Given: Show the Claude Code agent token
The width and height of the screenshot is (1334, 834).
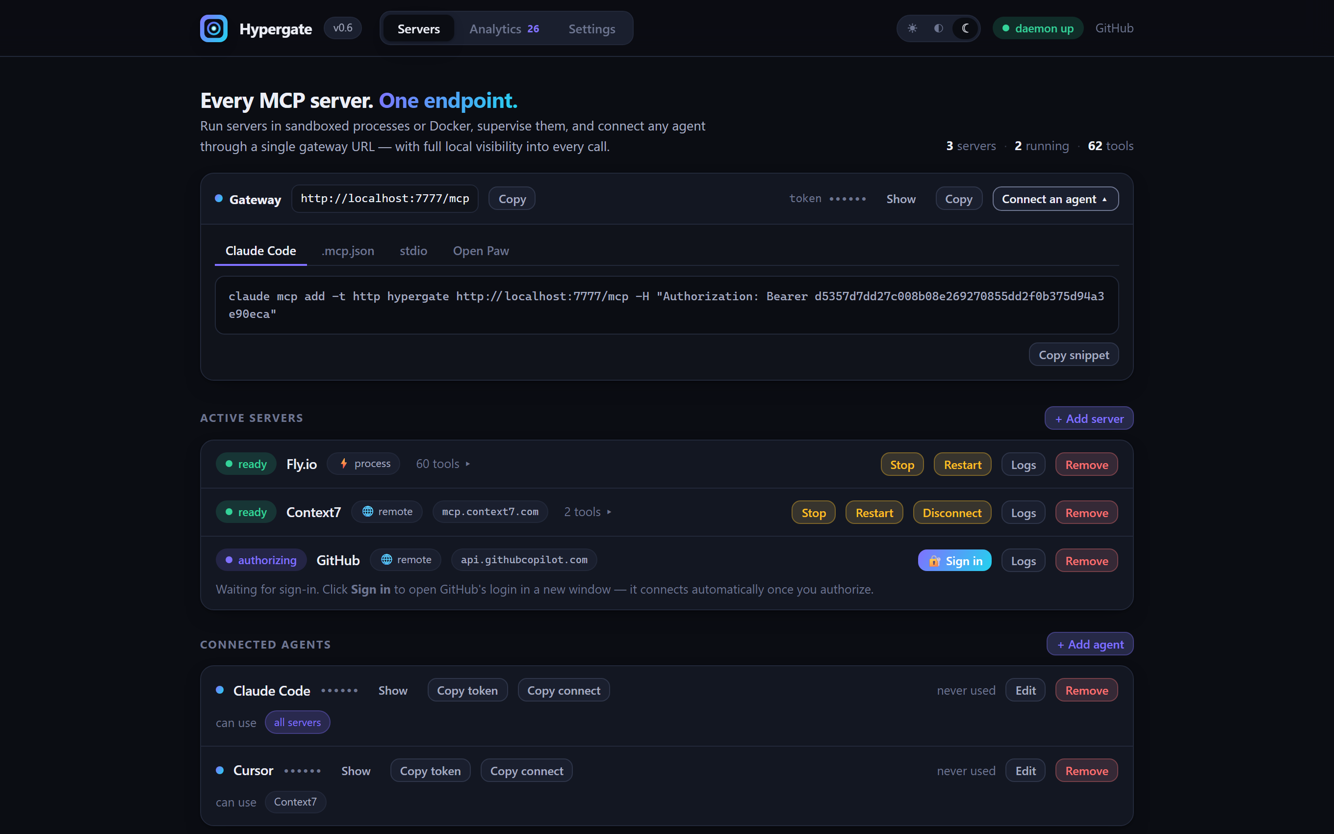Looking at the screenshot, I should pos(392,691).
